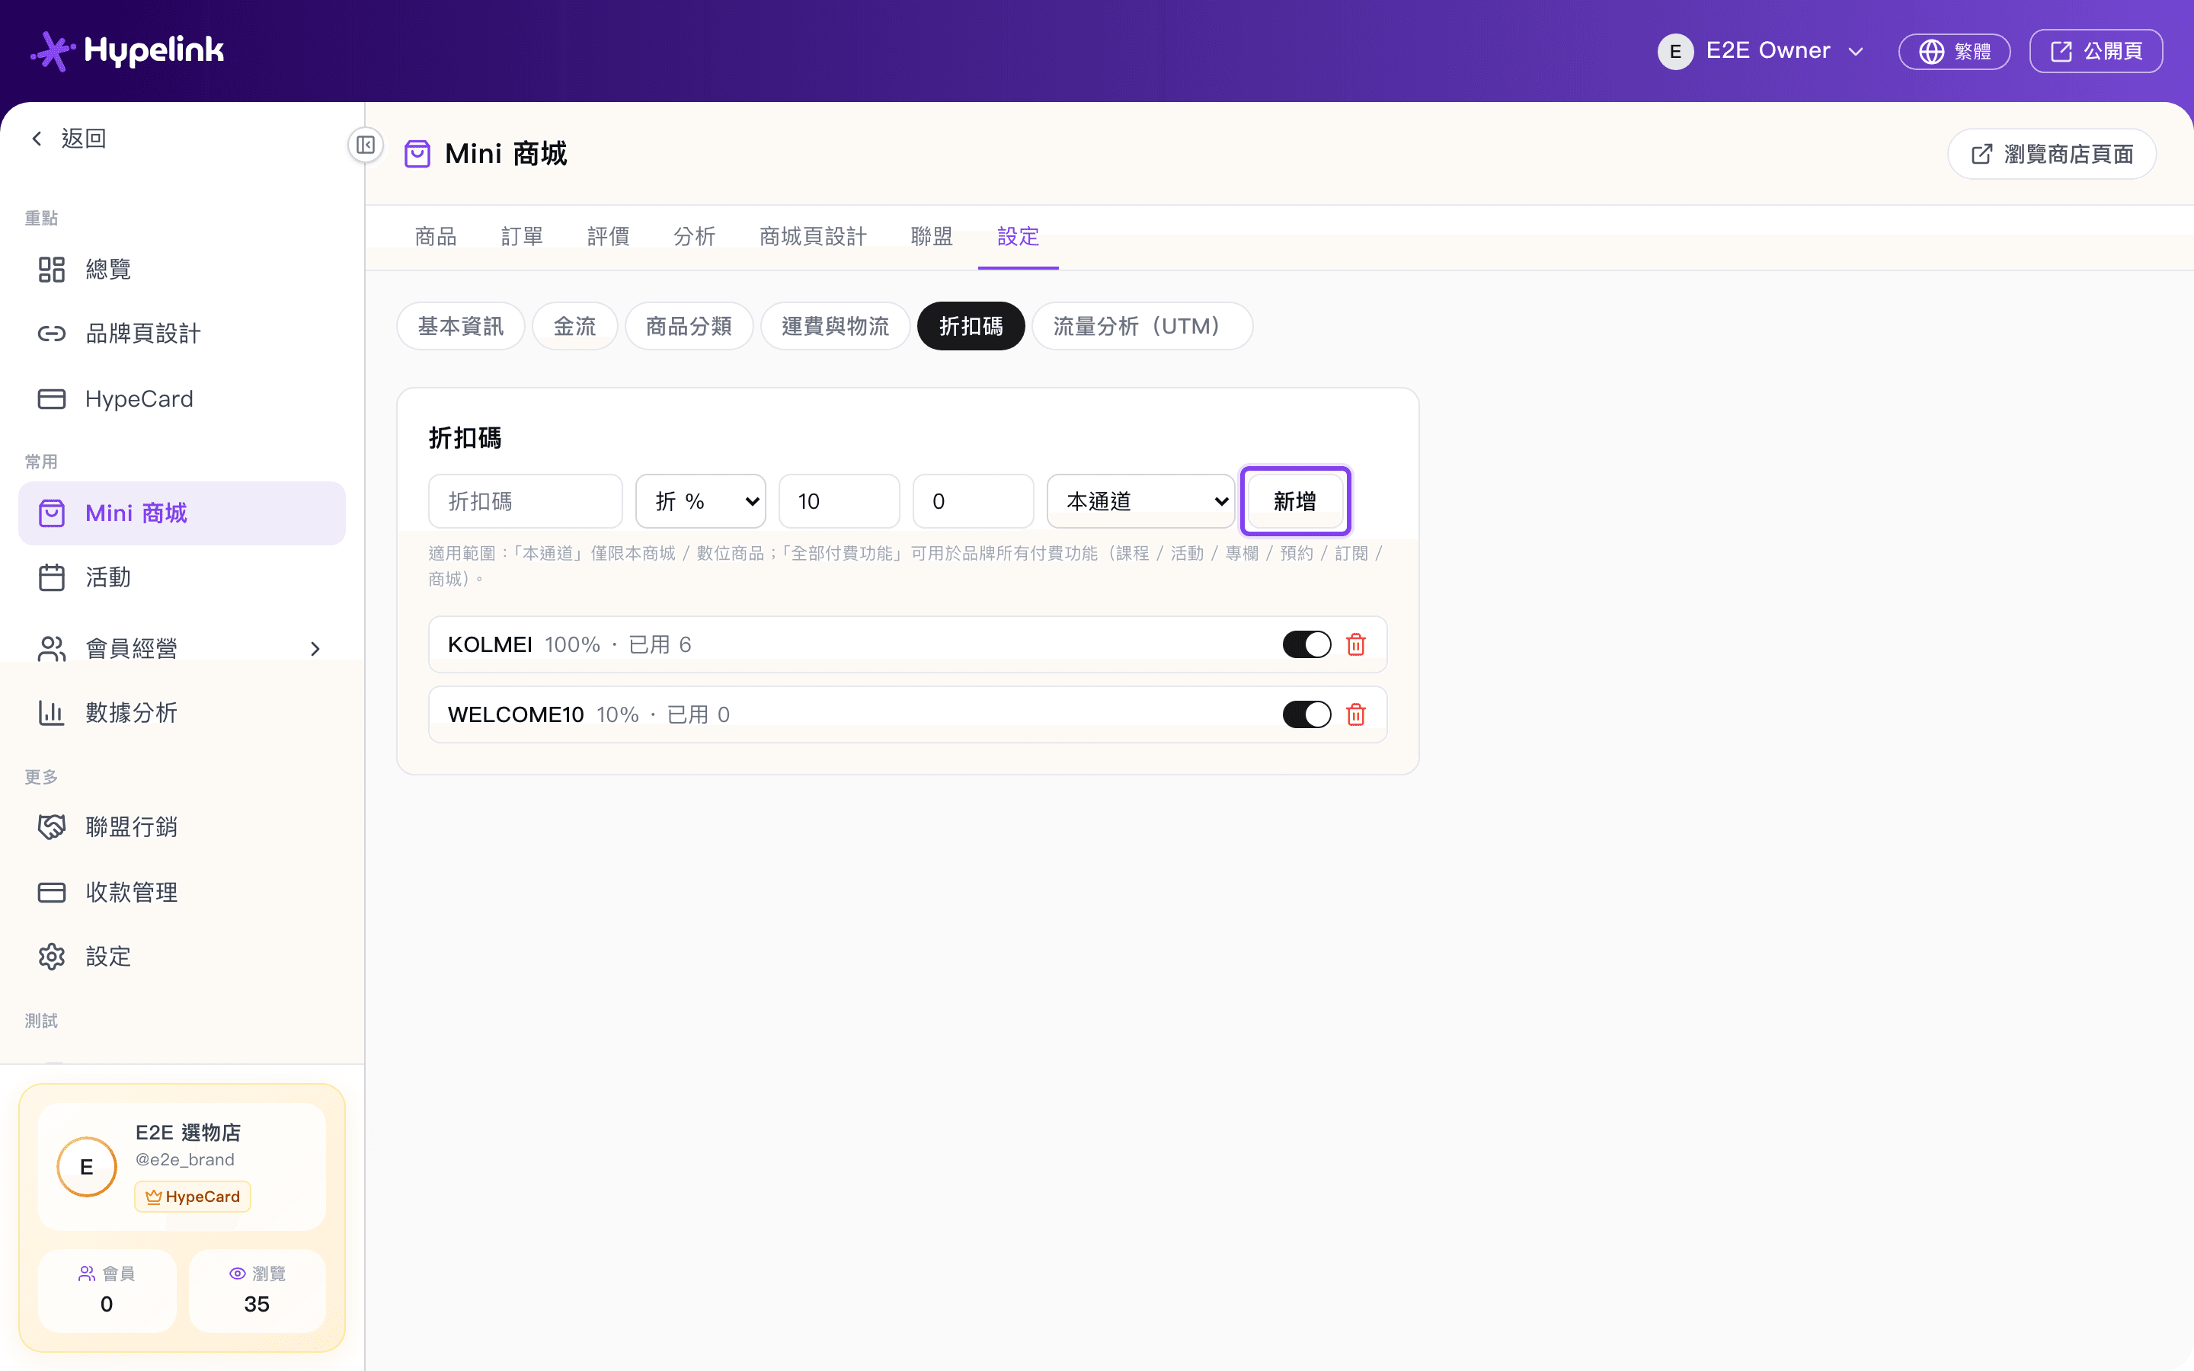Click the 會員 count card
This screenshot has width=2194, height=1371.
pyautogui.click(x=107, y=1290)
